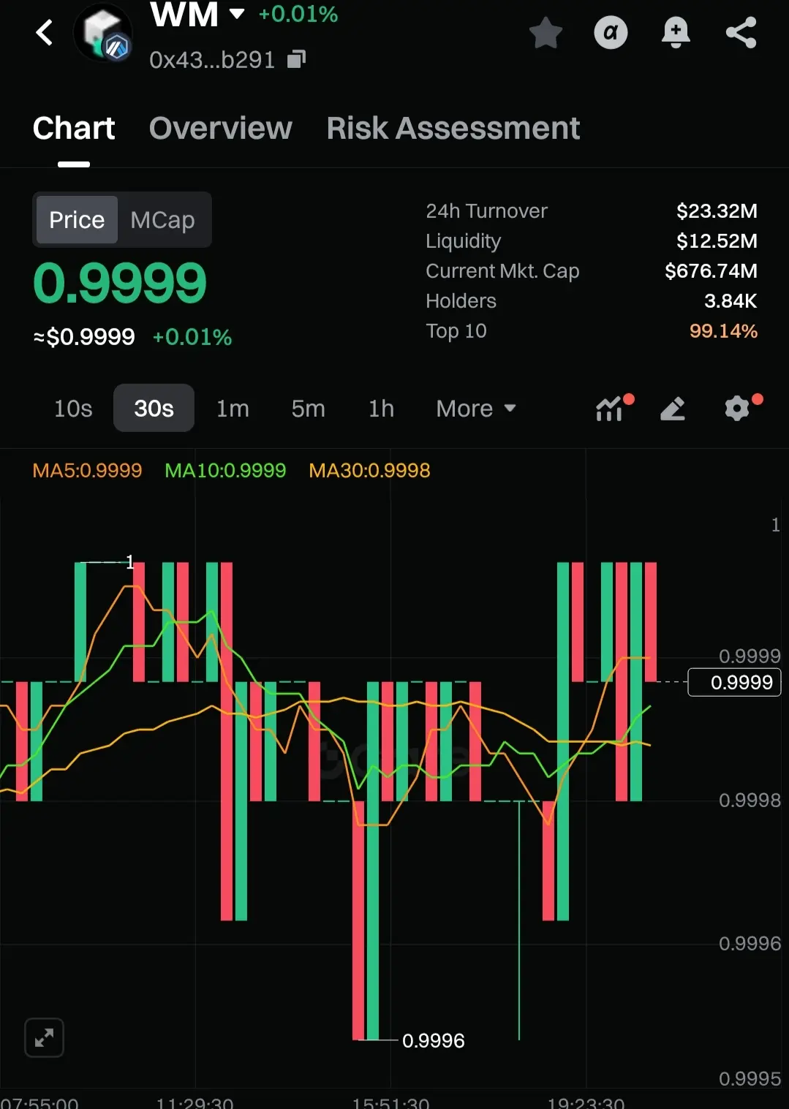Tap the Liquidity value $12.52M
The image size is (789, 1109).
tap(717, 241)
